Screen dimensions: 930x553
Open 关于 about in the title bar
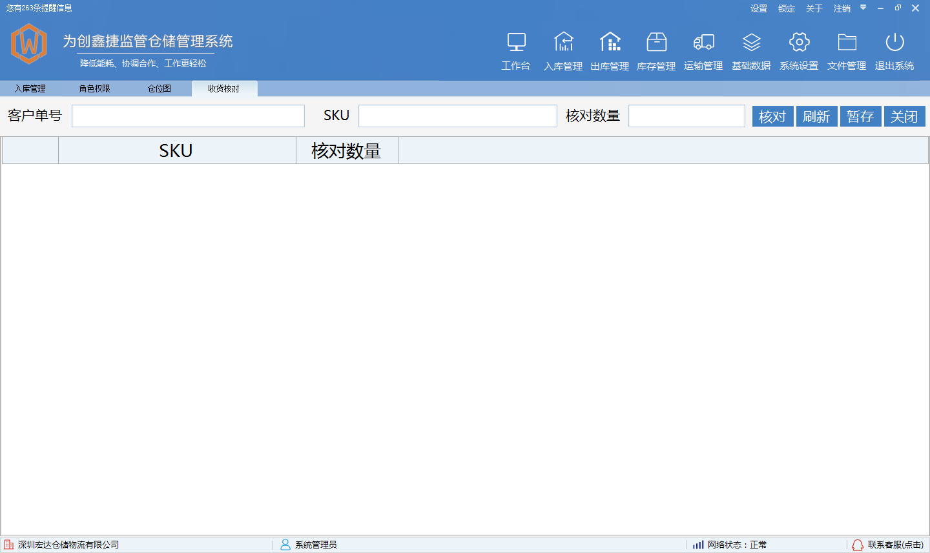click(x=814, y=8)
